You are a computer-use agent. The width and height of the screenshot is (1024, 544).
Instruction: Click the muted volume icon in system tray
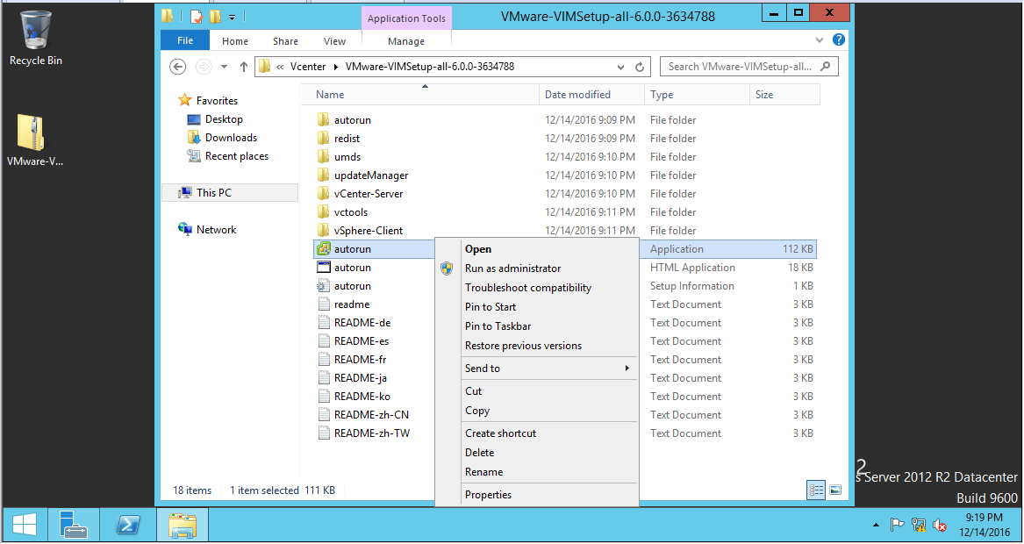click(x=940, y=525)
